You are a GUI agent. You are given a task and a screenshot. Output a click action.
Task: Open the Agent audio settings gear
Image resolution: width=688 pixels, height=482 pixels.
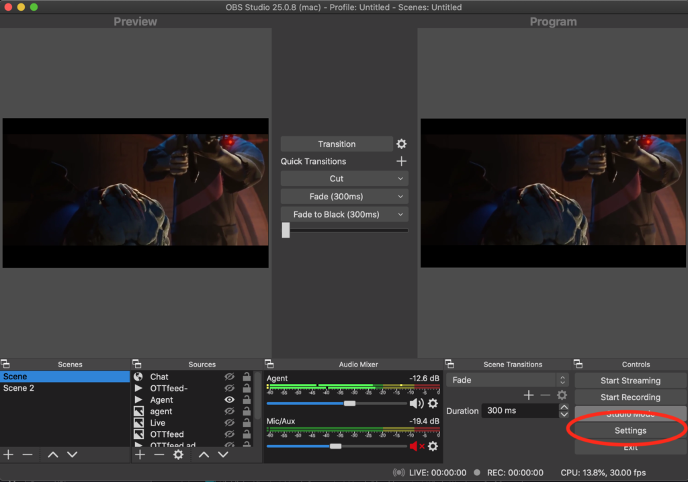tap(433, 403)
